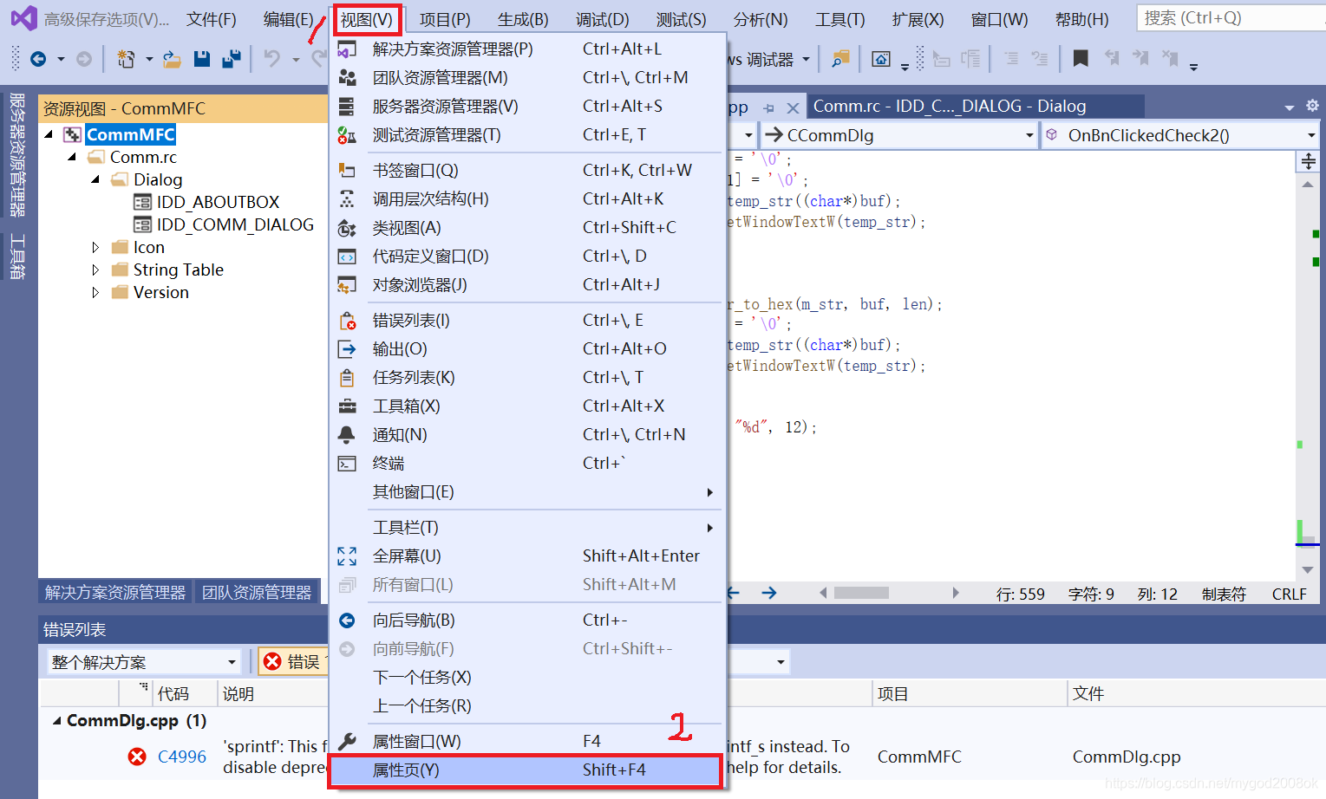Switch to Solution Explorer bottom tab

point(115,592)
